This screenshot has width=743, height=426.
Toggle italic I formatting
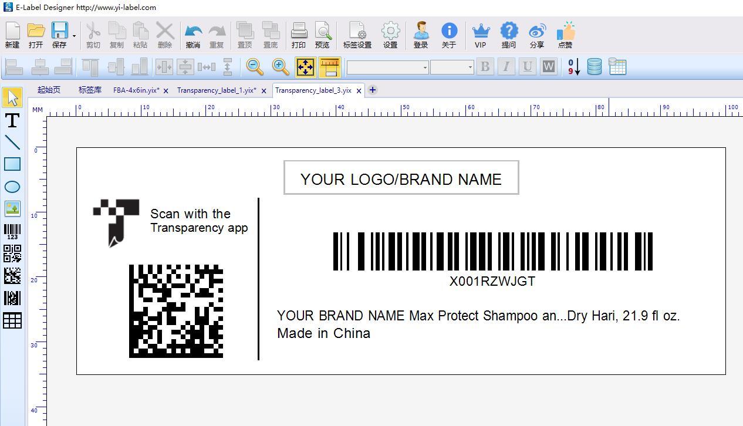[x=506, y=67]
